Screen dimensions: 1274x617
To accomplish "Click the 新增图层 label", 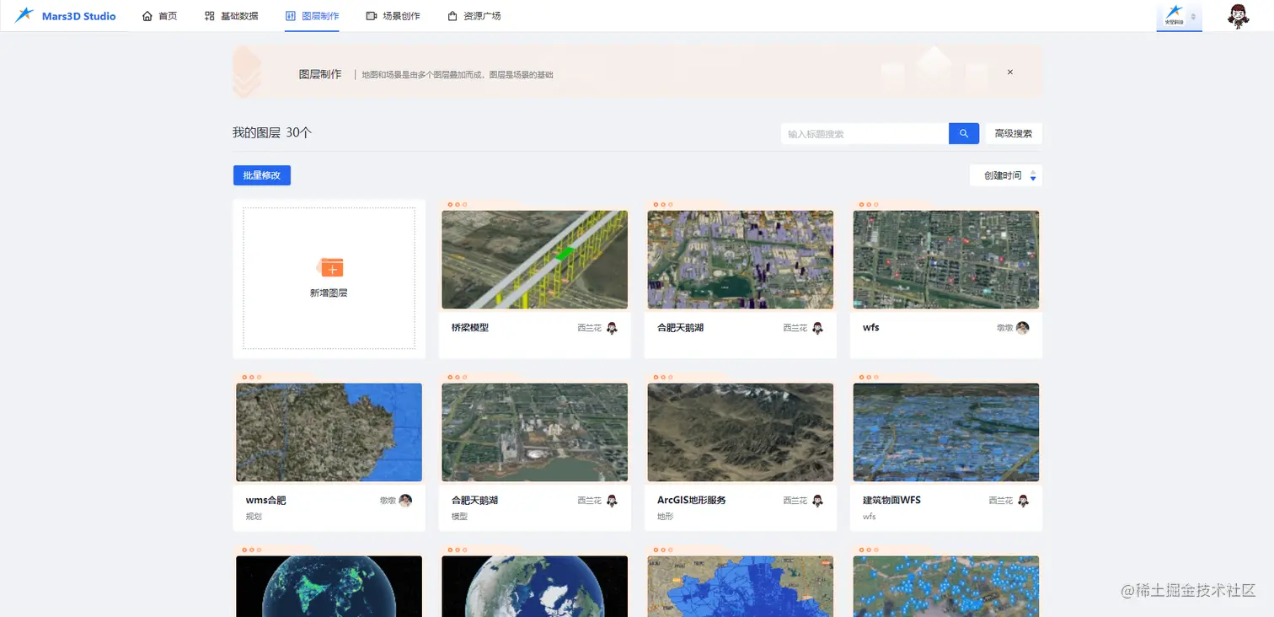I will click(329, 293).
